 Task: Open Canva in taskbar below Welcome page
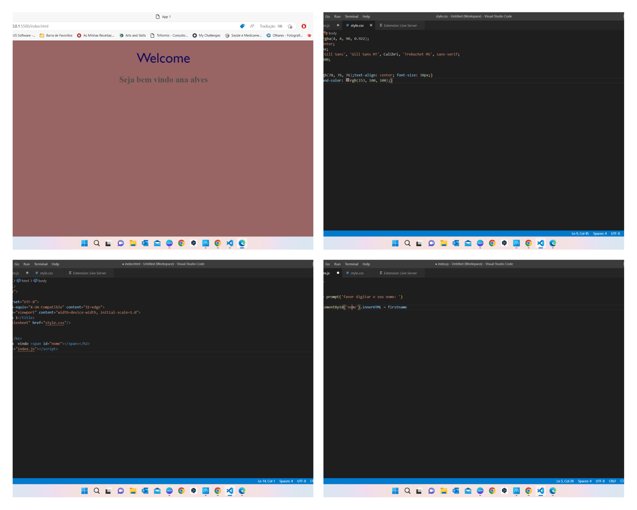coord(169,243)
